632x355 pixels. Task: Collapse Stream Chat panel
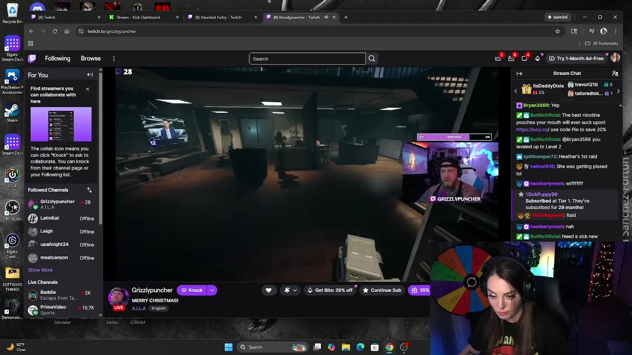click(x=519, y=73)
